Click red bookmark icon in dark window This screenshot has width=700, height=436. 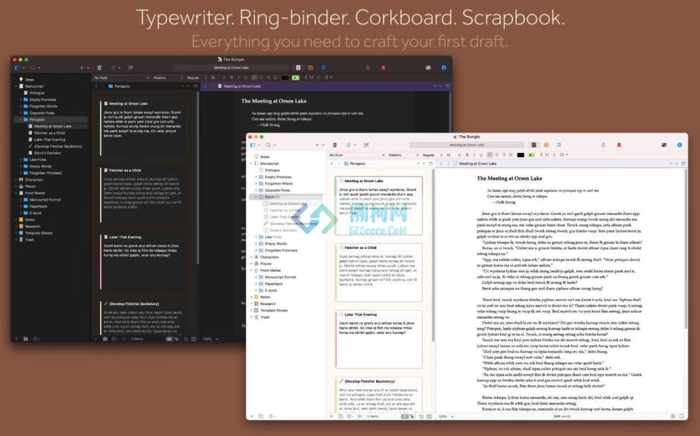click(x=383, y=68)
